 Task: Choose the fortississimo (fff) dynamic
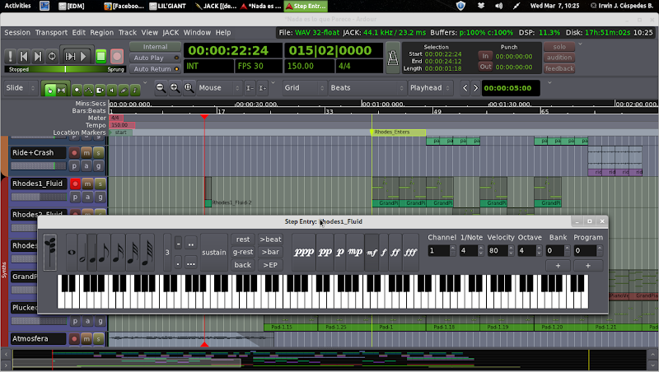point(410,252)
